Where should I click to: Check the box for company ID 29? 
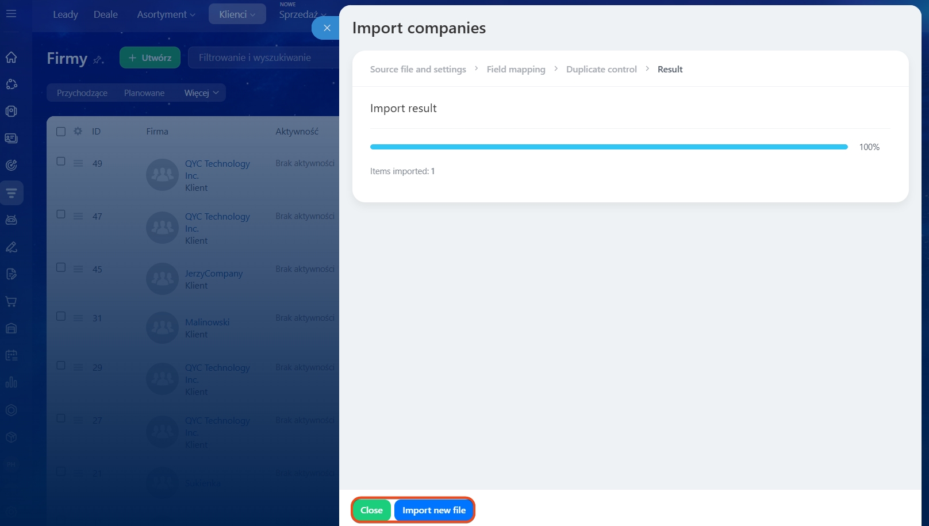(61, 366)
